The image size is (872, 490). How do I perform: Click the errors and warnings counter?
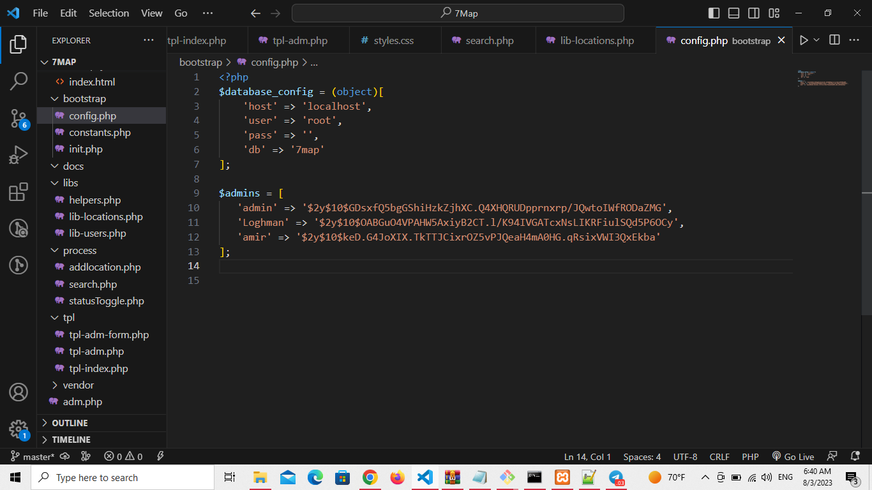(x=123, y=457)
